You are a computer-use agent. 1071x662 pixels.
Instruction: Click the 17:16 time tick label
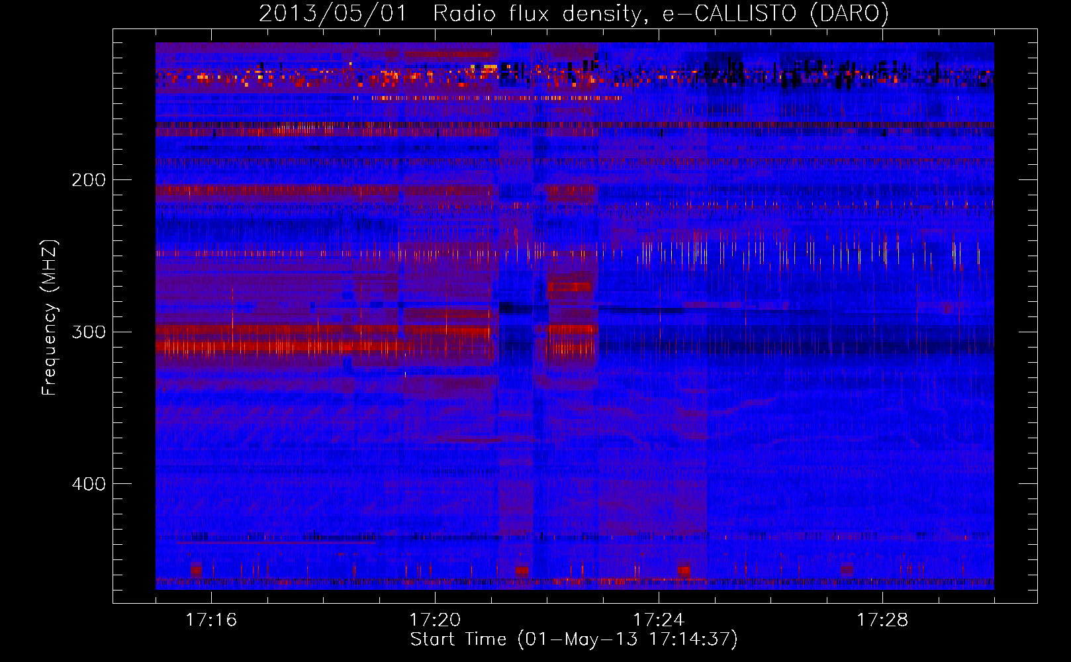pos(211,620)
